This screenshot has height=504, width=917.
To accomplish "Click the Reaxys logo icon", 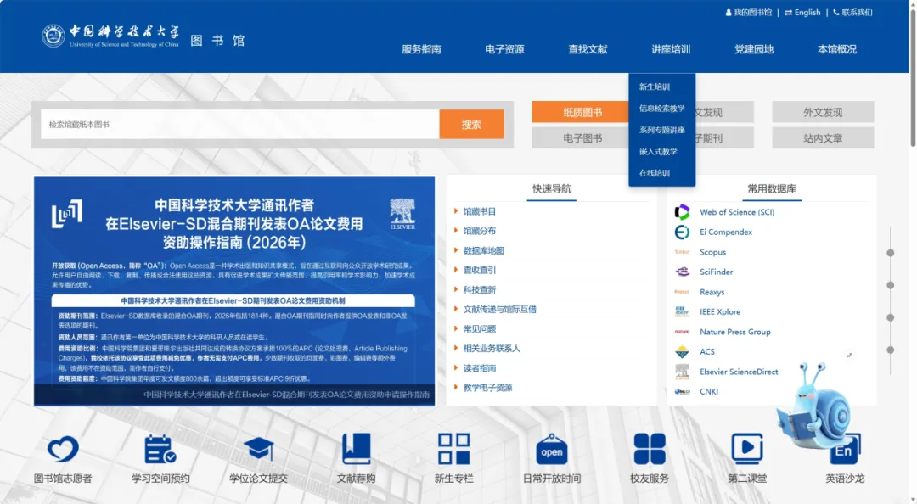I will pyautogui.click(x=682, y=292).
